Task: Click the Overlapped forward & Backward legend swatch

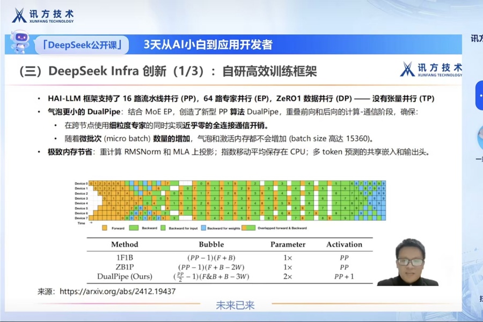Action: pyautogui.click(x=247, y=228)
